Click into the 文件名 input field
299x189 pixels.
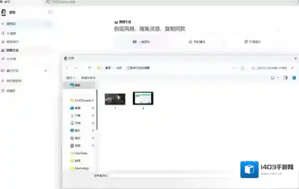click(172, 175)
